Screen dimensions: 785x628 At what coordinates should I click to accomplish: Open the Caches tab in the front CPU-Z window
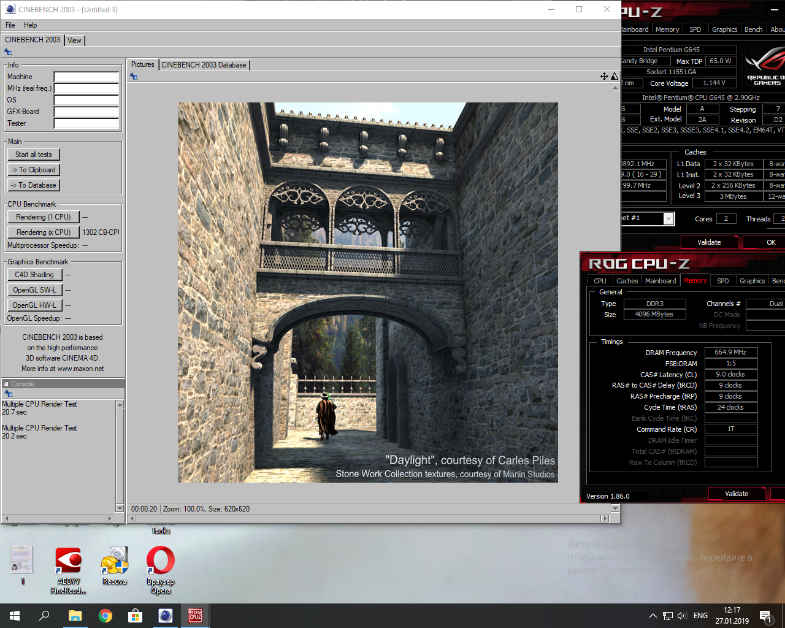point(627,281)
